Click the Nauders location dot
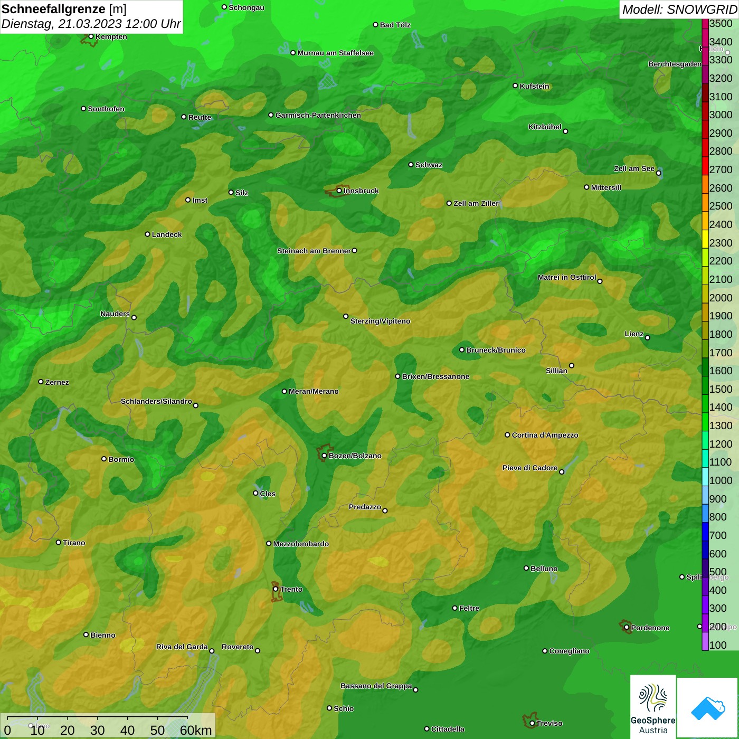 click(x=134, y=317)
